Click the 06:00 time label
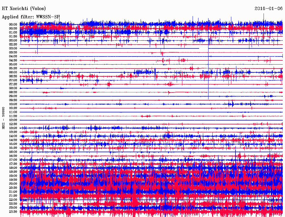 coord(13,72)
